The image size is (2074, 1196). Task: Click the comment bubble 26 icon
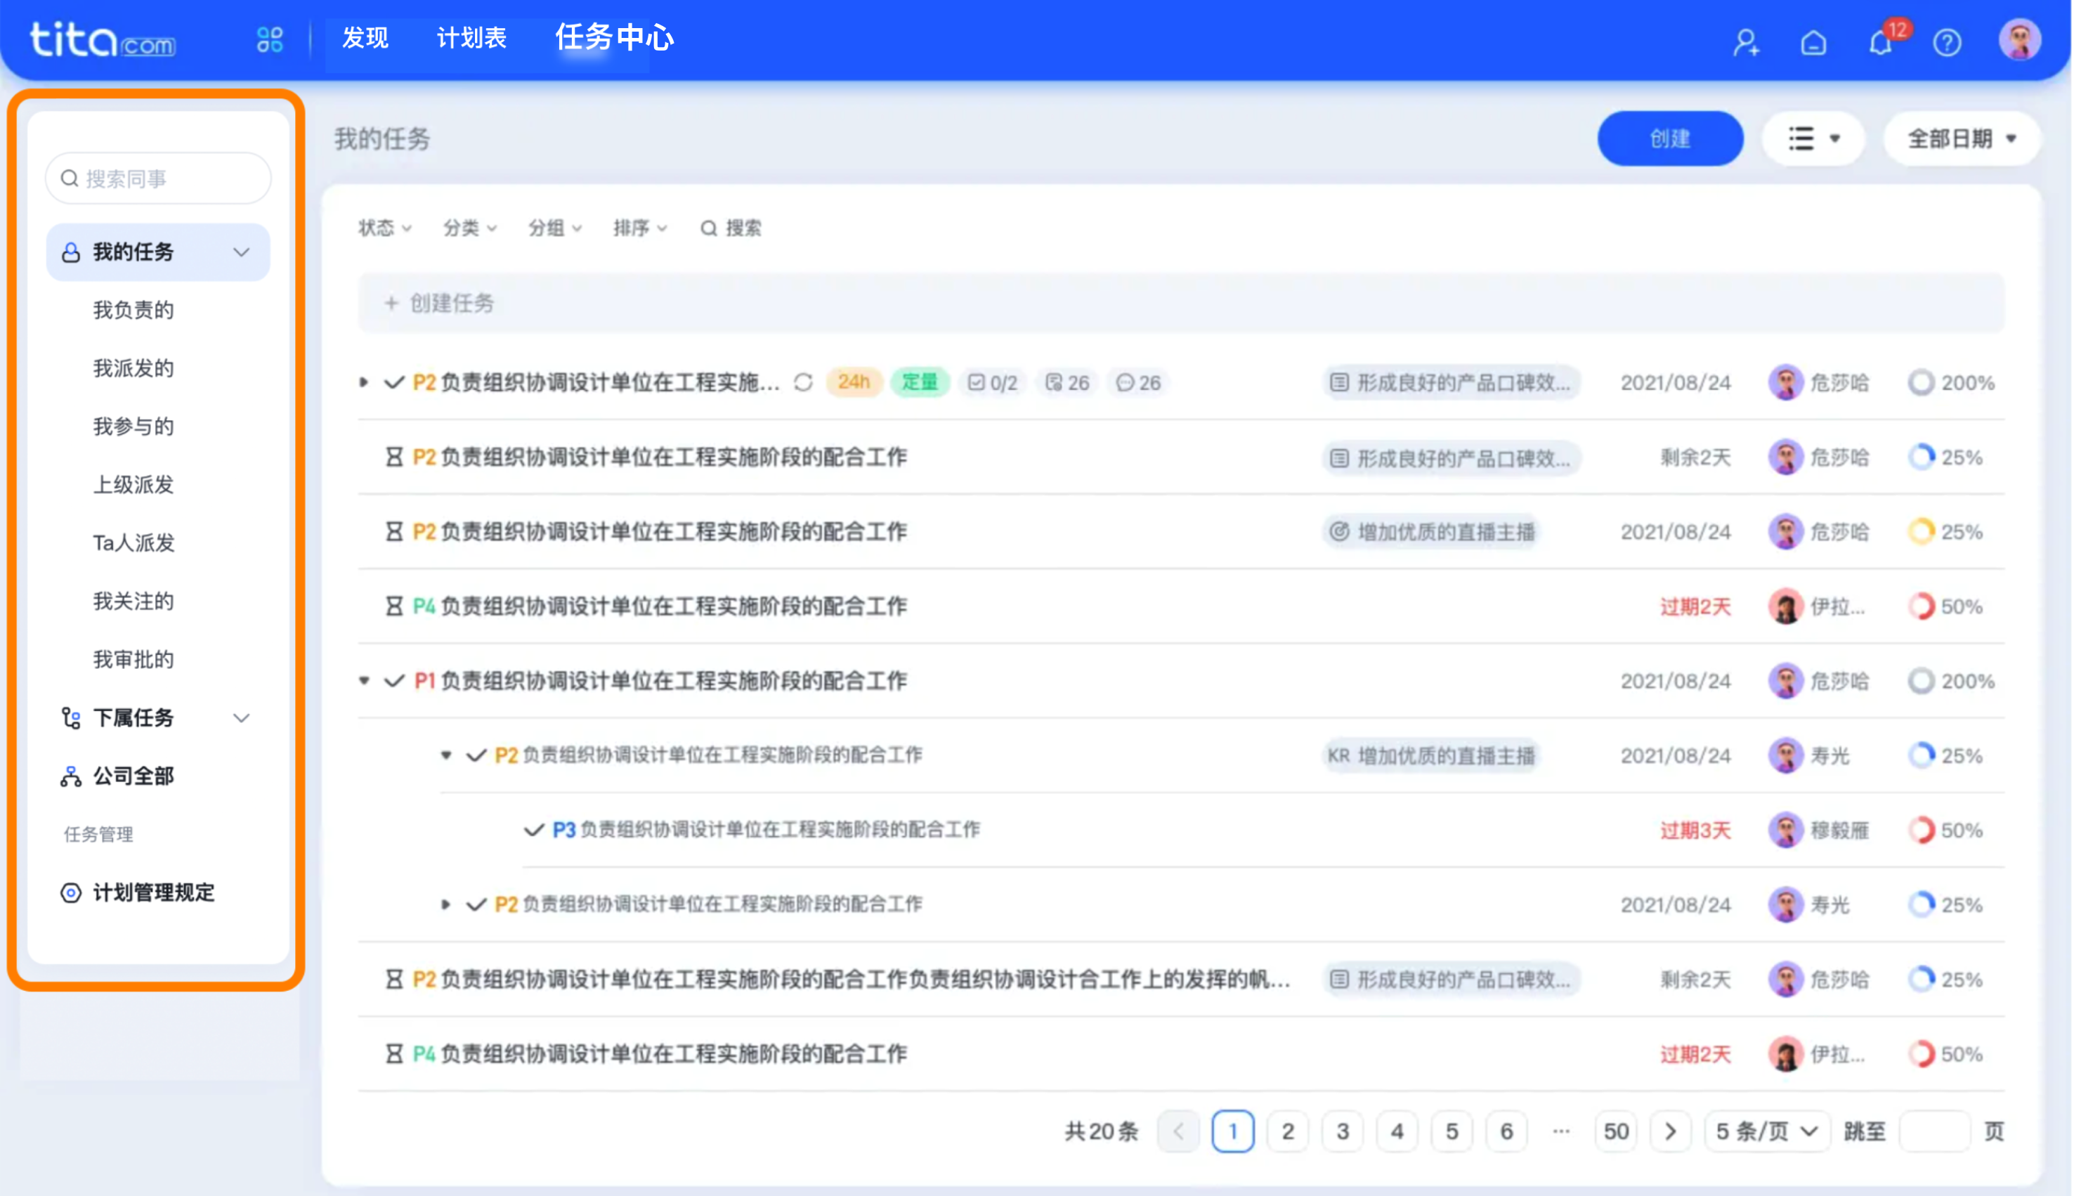1138,383
